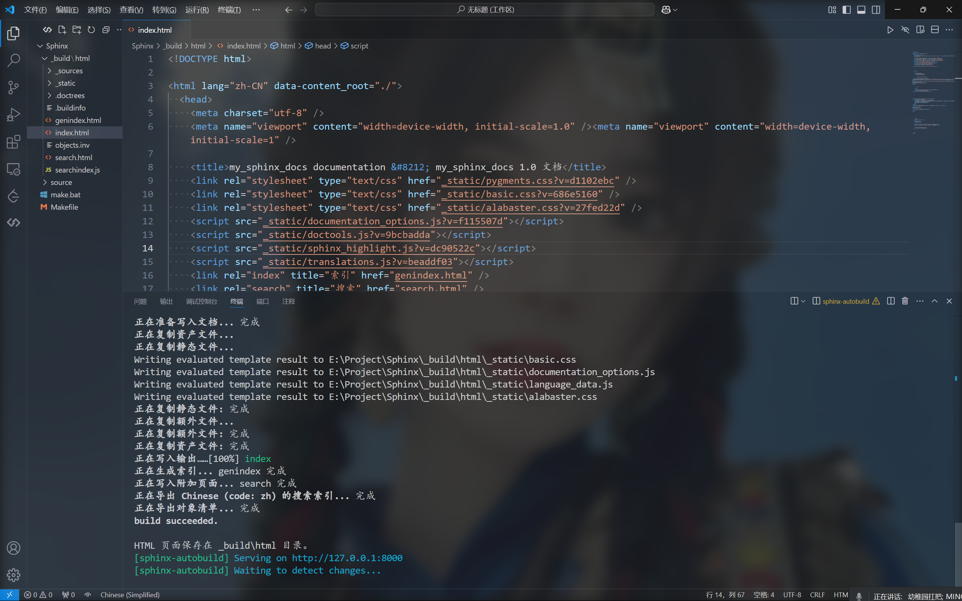The width and height of the screenshot is (962, 601).
Task: Open the Source Control view
Action: pyautogui.click(x=14, y=88)
